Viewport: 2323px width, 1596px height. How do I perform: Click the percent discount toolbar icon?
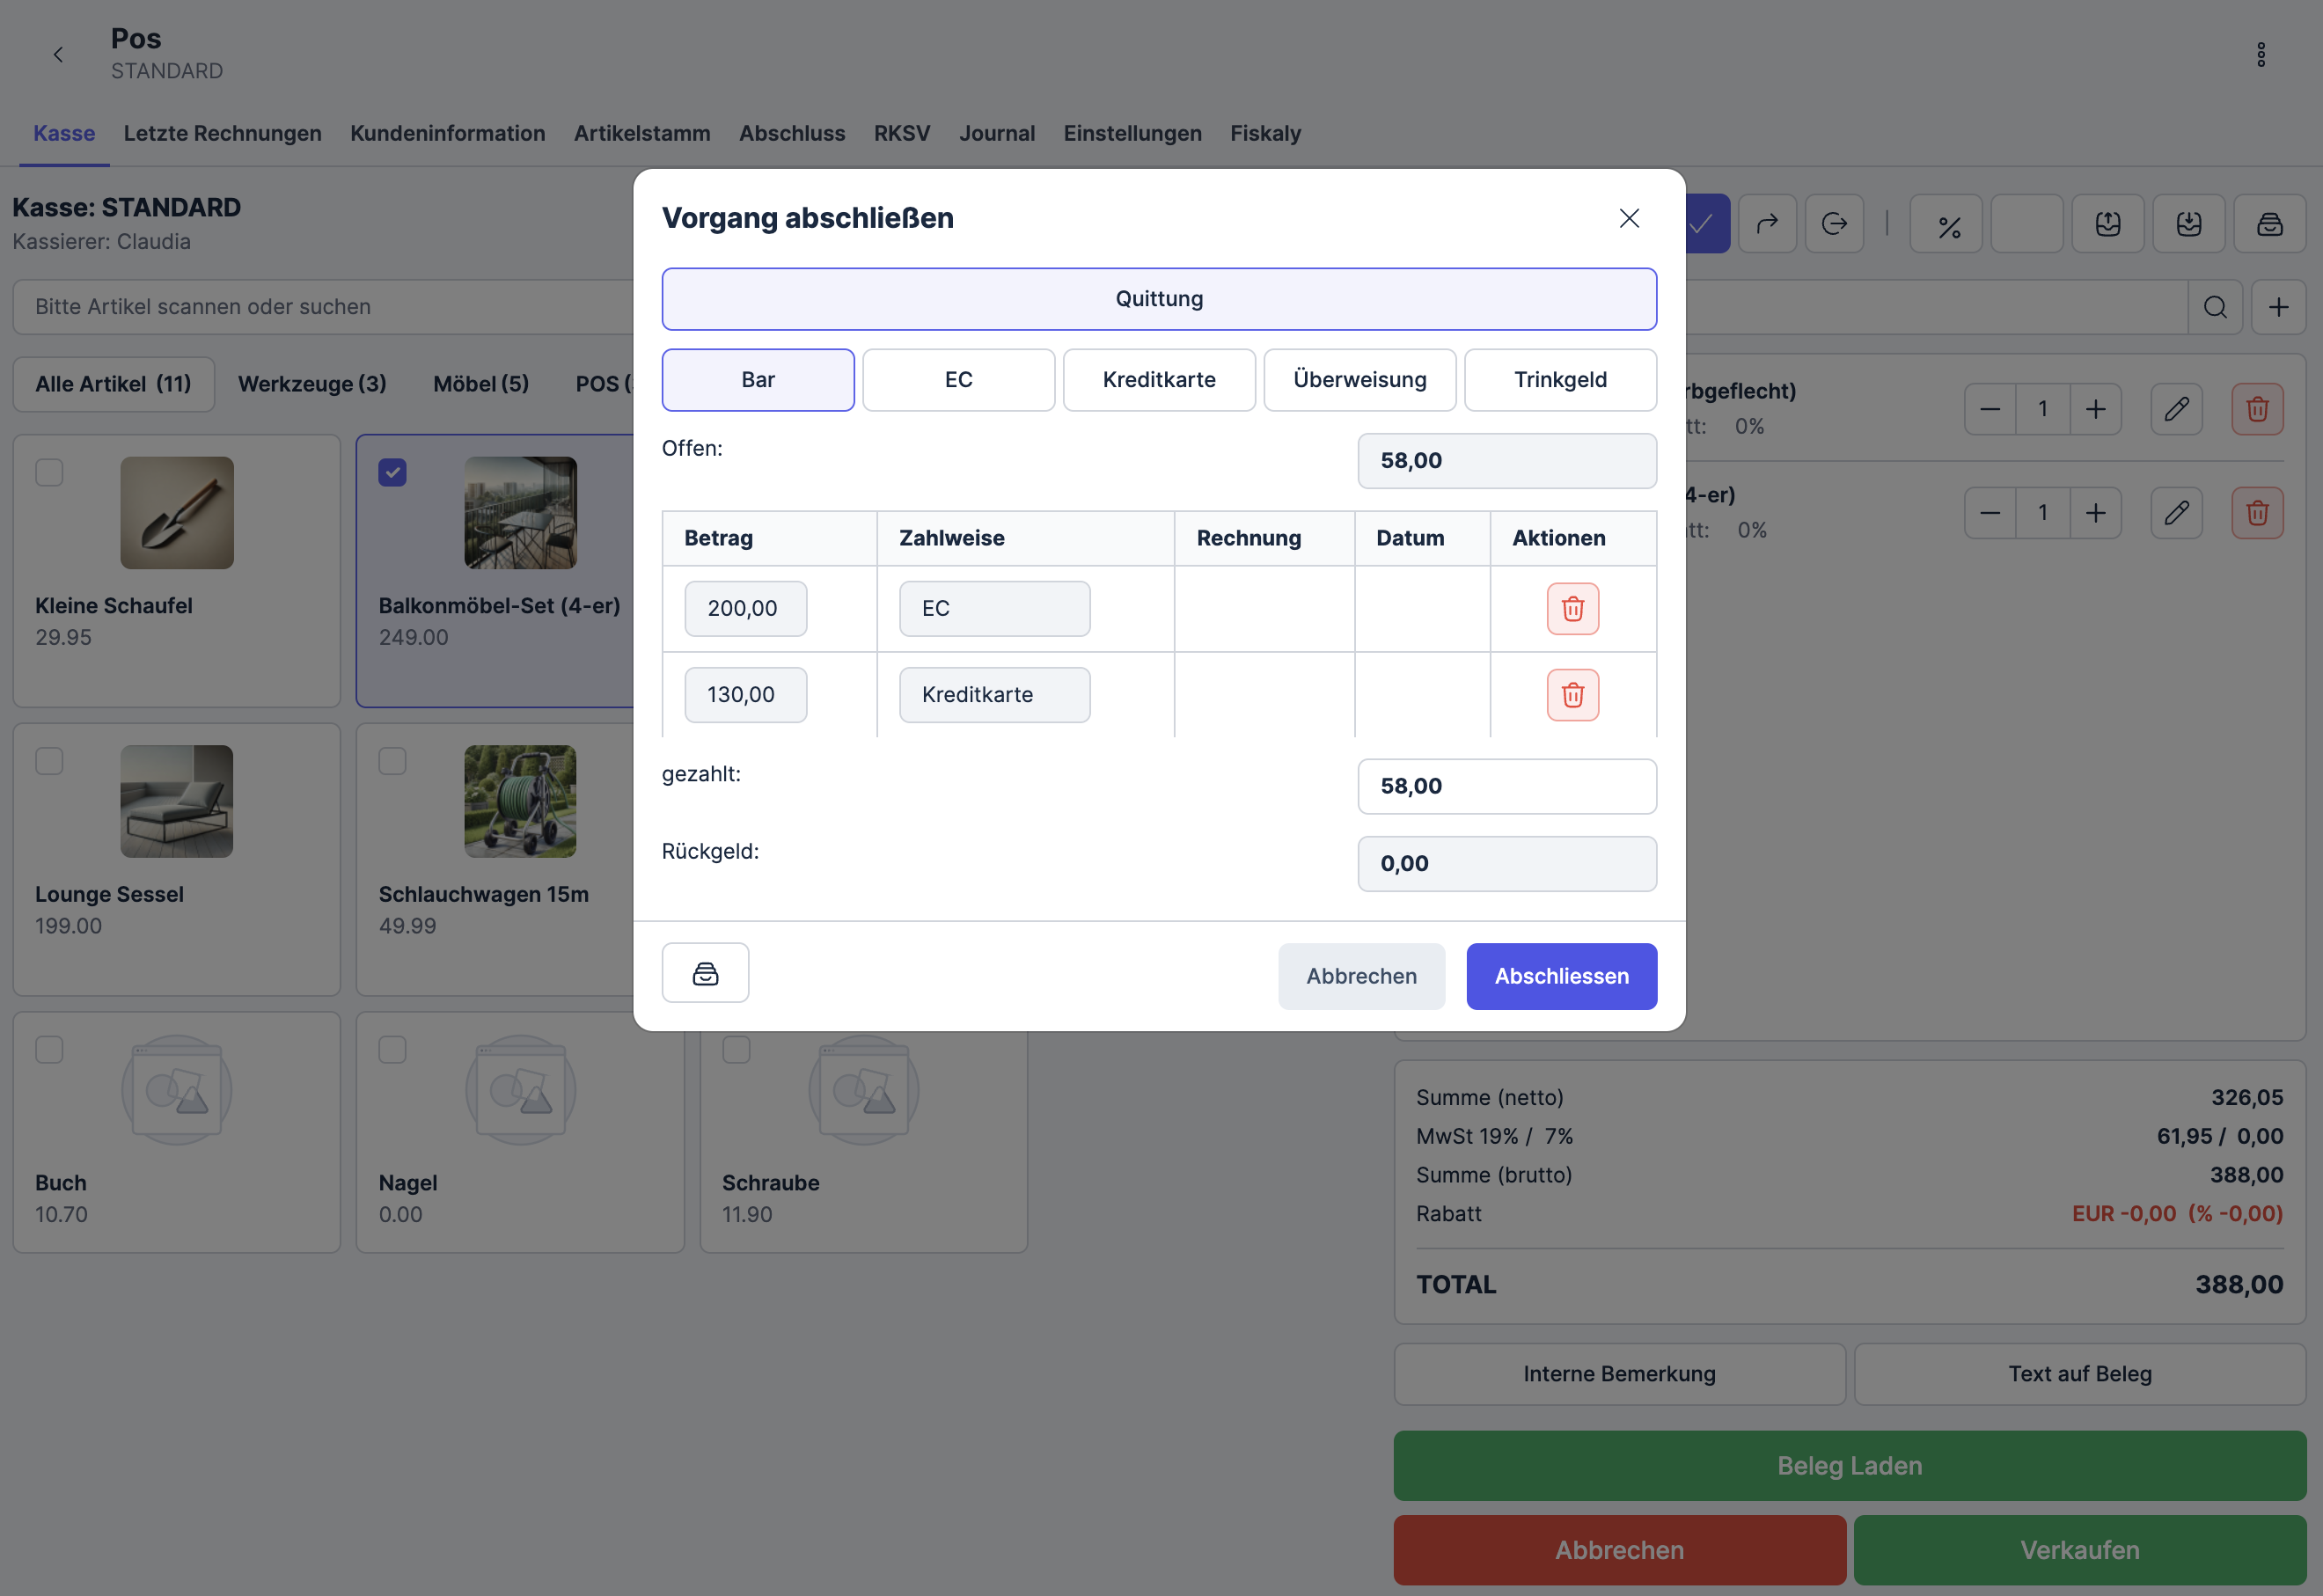(x=1947, y=224)
